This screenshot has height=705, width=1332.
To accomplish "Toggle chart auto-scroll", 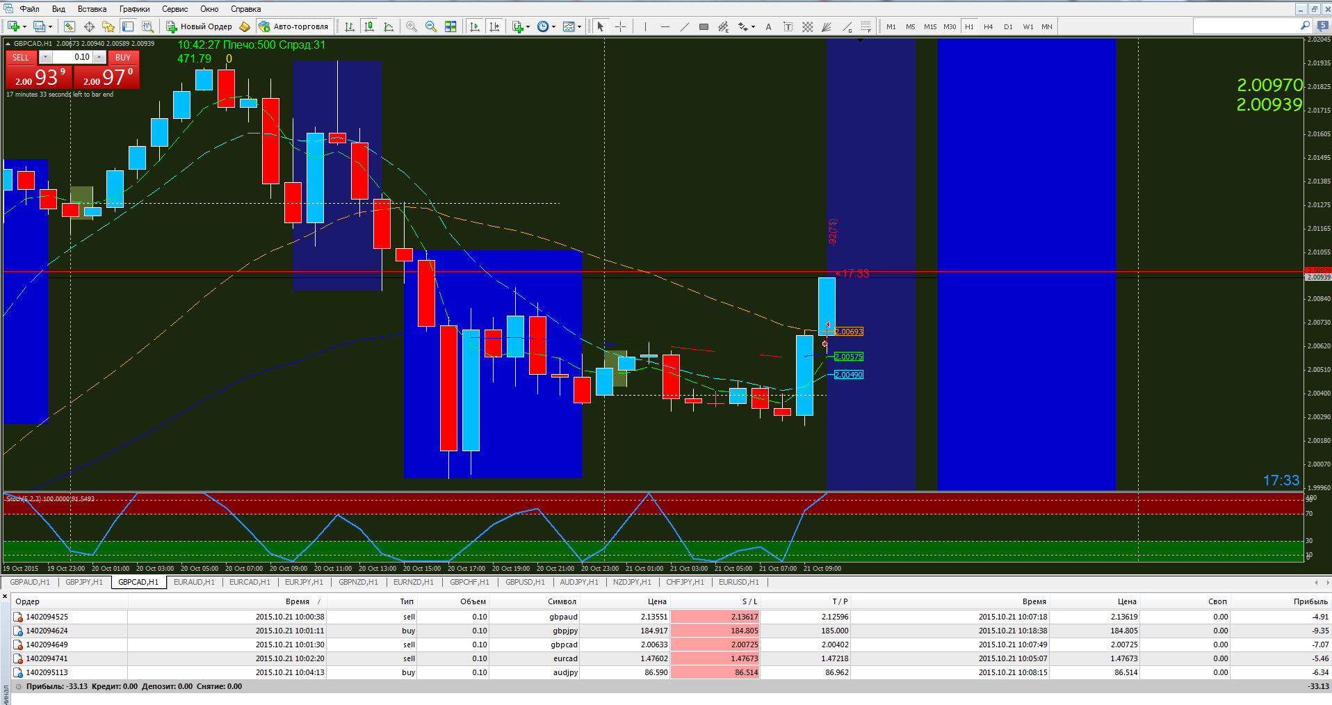I will 475,26.
